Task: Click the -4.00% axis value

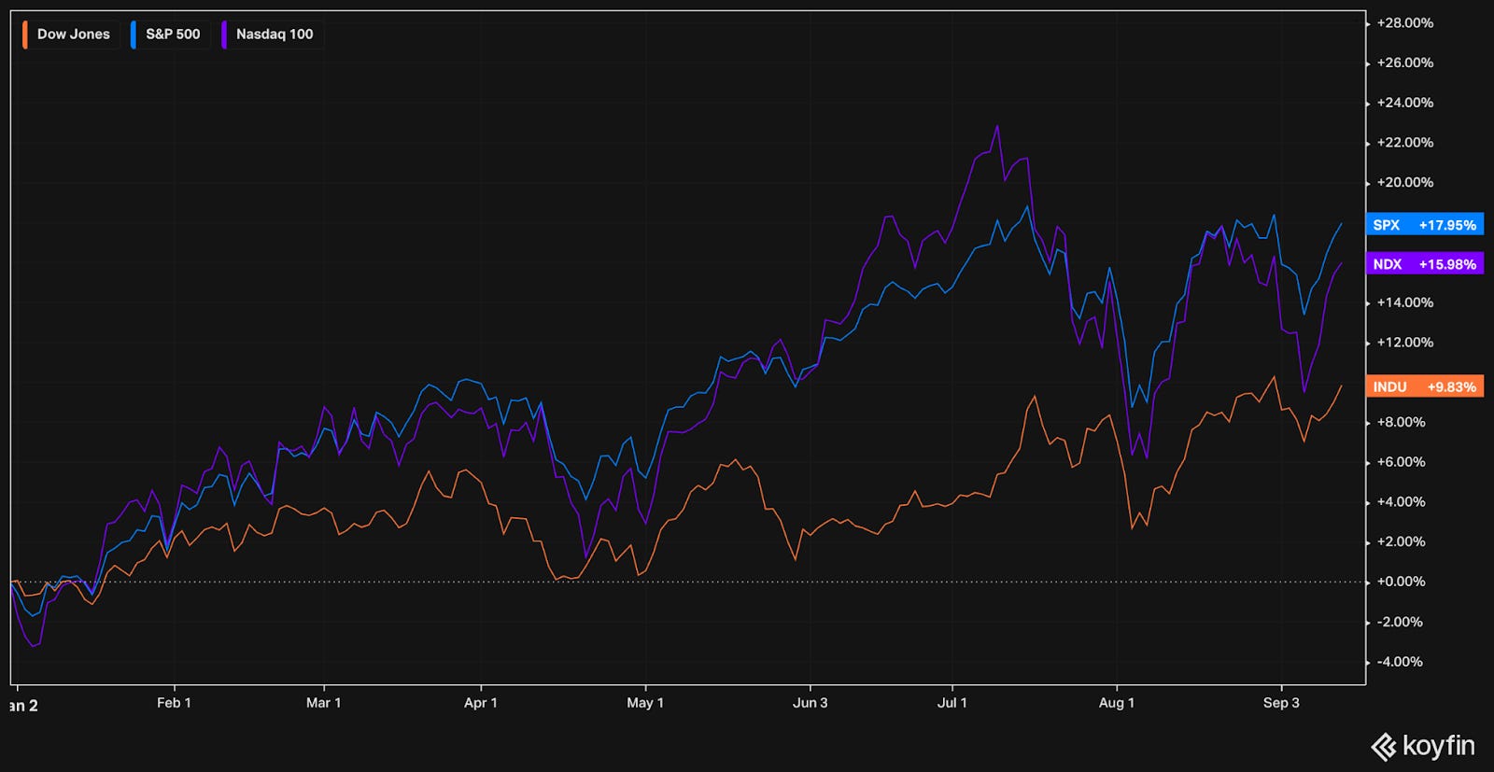Action: point(1401,662)
